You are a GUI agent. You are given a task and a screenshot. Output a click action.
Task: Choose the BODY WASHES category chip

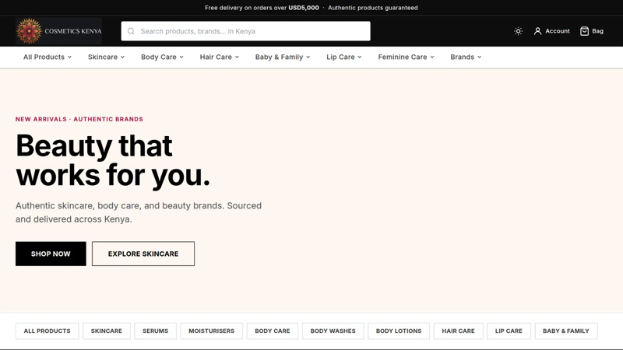coord(333,331)
